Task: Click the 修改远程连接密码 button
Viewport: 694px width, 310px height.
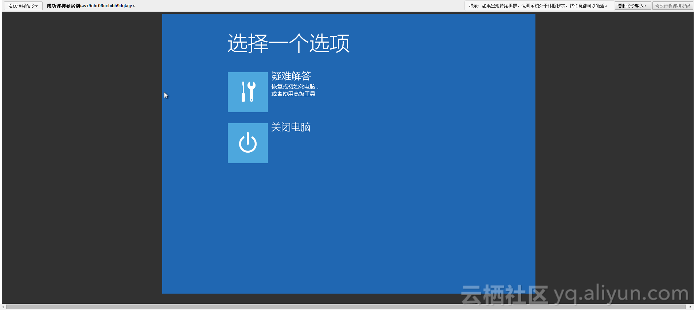Action: tap(672, 6)
